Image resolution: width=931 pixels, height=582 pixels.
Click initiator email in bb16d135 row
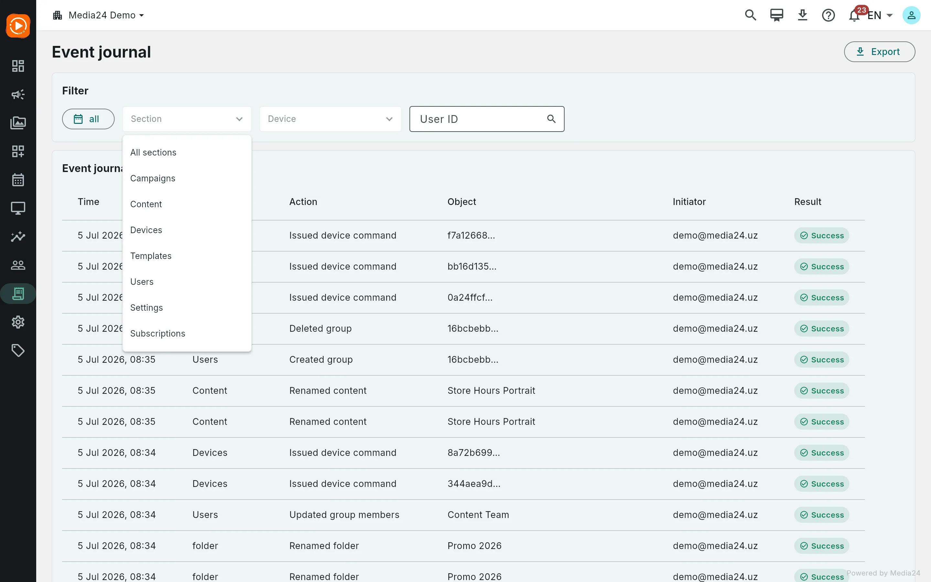click(715, 266)
